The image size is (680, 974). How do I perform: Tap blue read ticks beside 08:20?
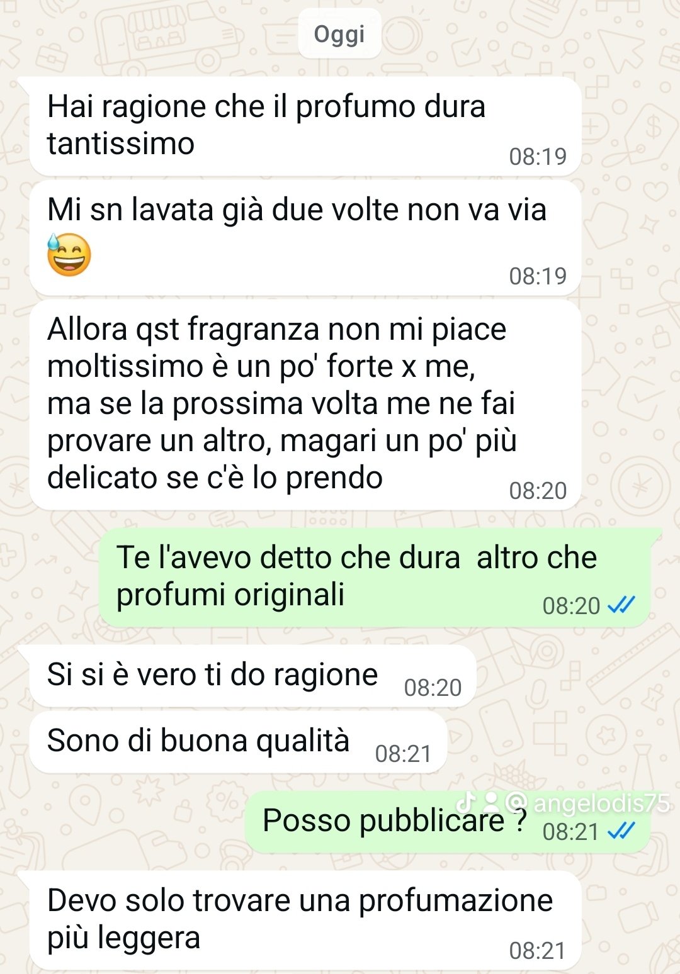tap(621, 605)
